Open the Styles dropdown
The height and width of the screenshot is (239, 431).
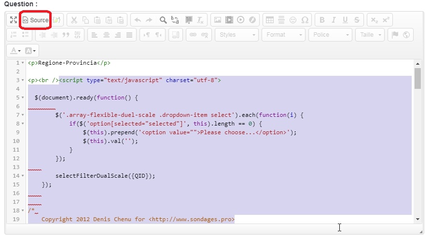tap(236, 35)
